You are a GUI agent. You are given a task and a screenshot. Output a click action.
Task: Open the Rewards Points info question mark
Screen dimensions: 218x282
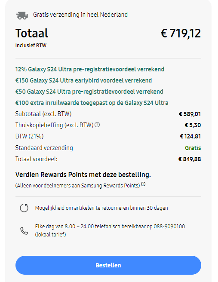point(143,184)
